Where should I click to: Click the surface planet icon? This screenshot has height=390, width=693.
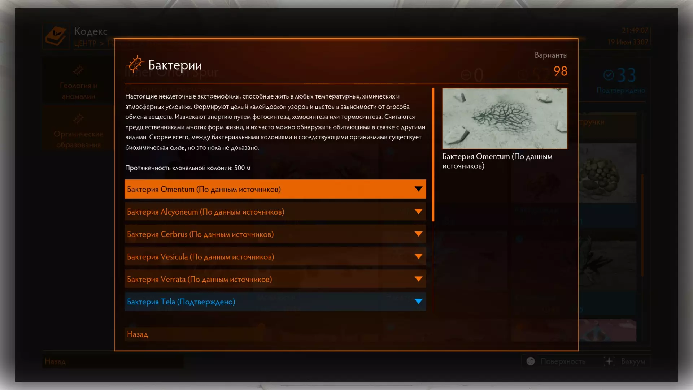pyautogui.click(x=531, y=361)
